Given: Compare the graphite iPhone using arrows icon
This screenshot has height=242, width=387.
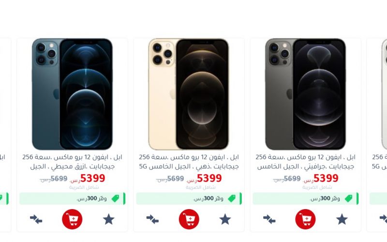Looking at the screenshot, I should pyautogui.click(x=269, y=219).
